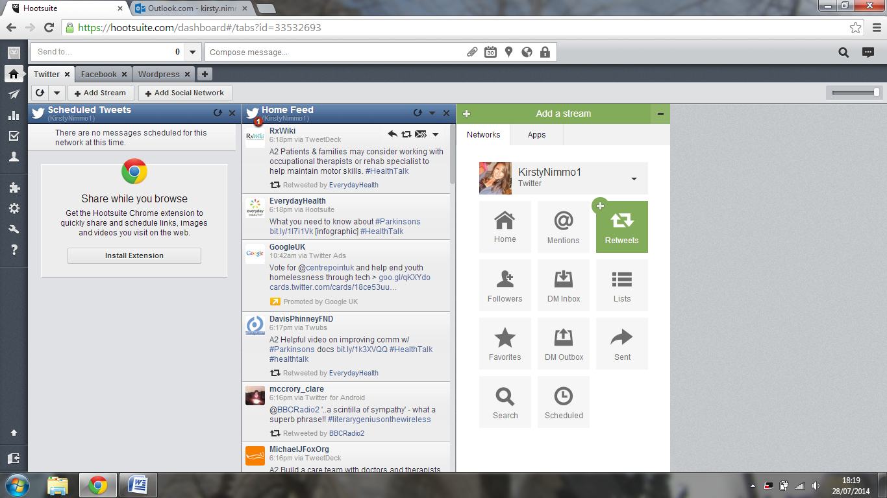The height and width of the screenshot is (498, 887).
Task: Add the Lists stream tile
Action: pyautogui.click(x=622, y=285)
